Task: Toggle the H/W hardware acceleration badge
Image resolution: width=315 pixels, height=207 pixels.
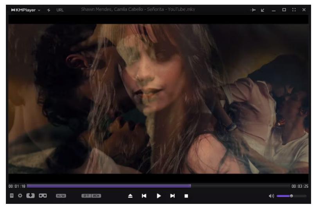Action: tap(61, 196)
